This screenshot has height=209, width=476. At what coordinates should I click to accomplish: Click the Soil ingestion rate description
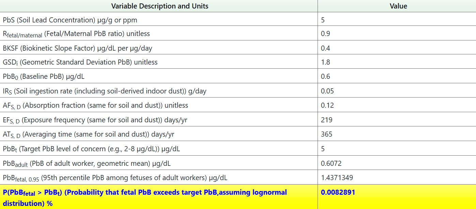coord(105,91)
